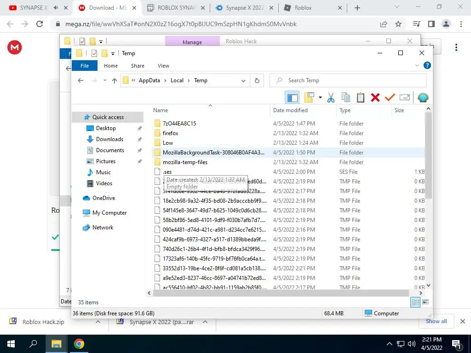
Task: Open the File menu in Temp window
Action: pyautogui.click(x=85, y=66)
